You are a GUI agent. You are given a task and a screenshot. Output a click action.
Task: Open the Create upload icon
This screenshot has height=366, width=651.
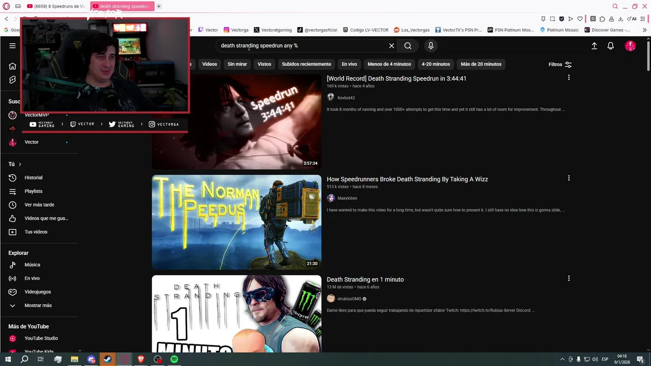tap(594, 46)
